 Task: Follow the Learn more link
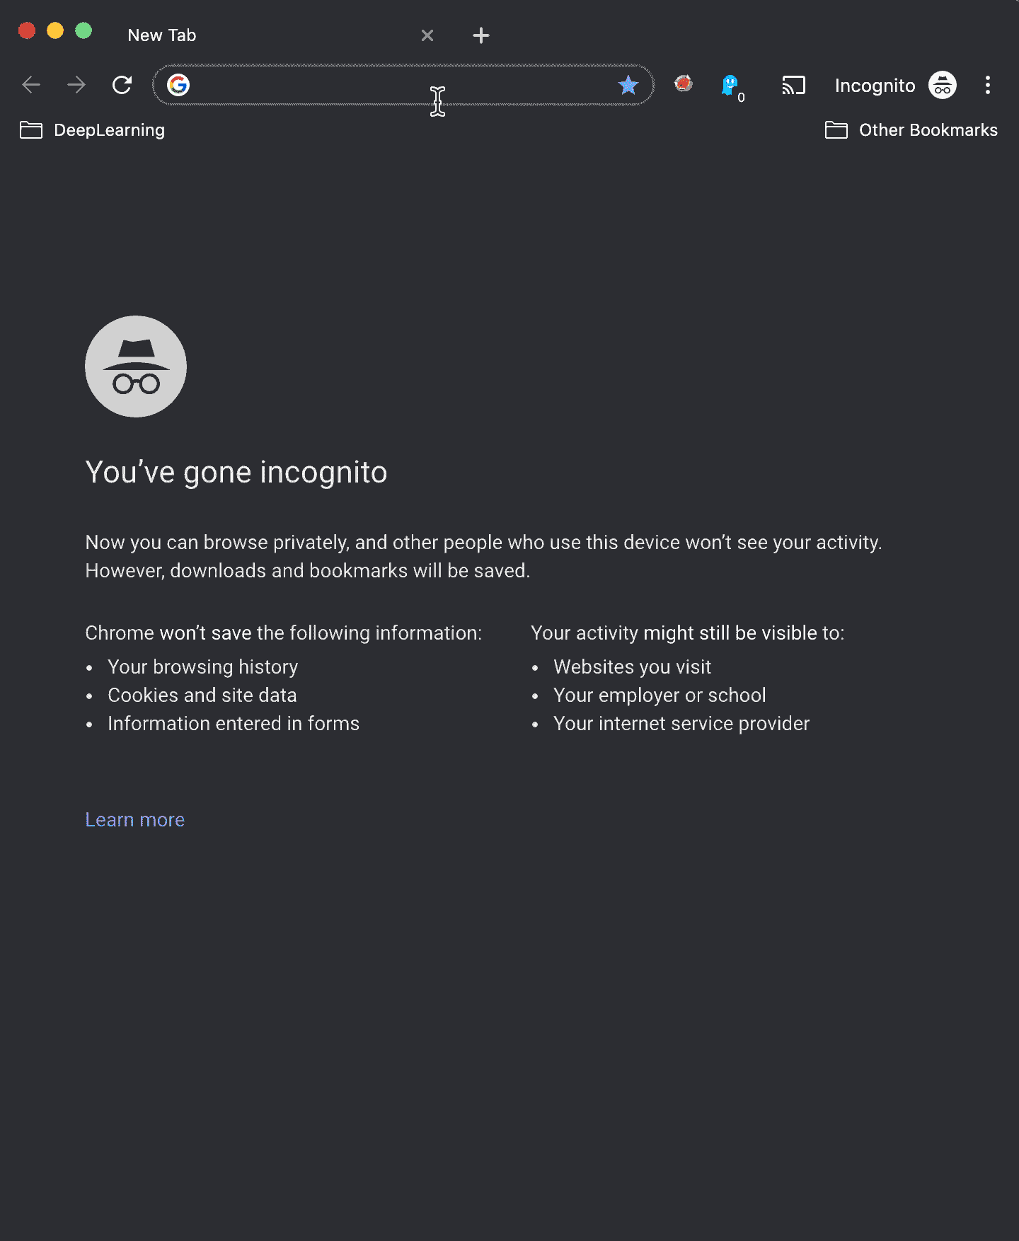134,820
